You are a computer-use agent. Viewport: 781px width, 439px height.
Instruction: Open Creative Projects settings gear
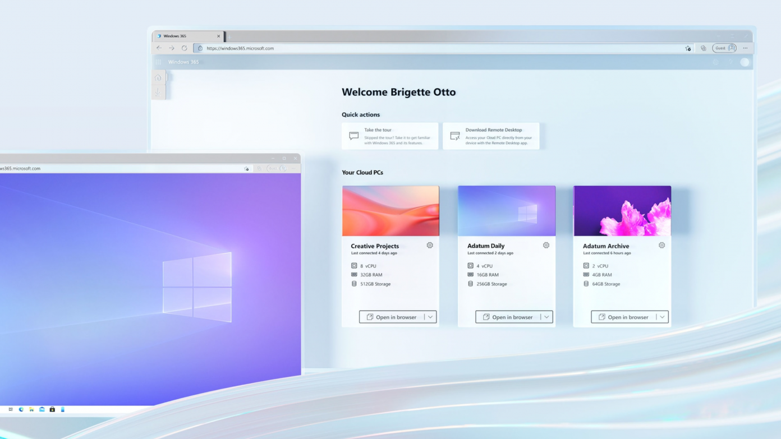coord(430,245)
